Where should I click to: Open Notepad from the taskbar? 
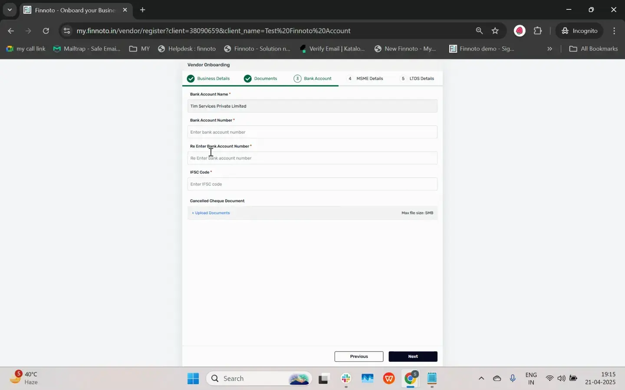tap(432, 378)
